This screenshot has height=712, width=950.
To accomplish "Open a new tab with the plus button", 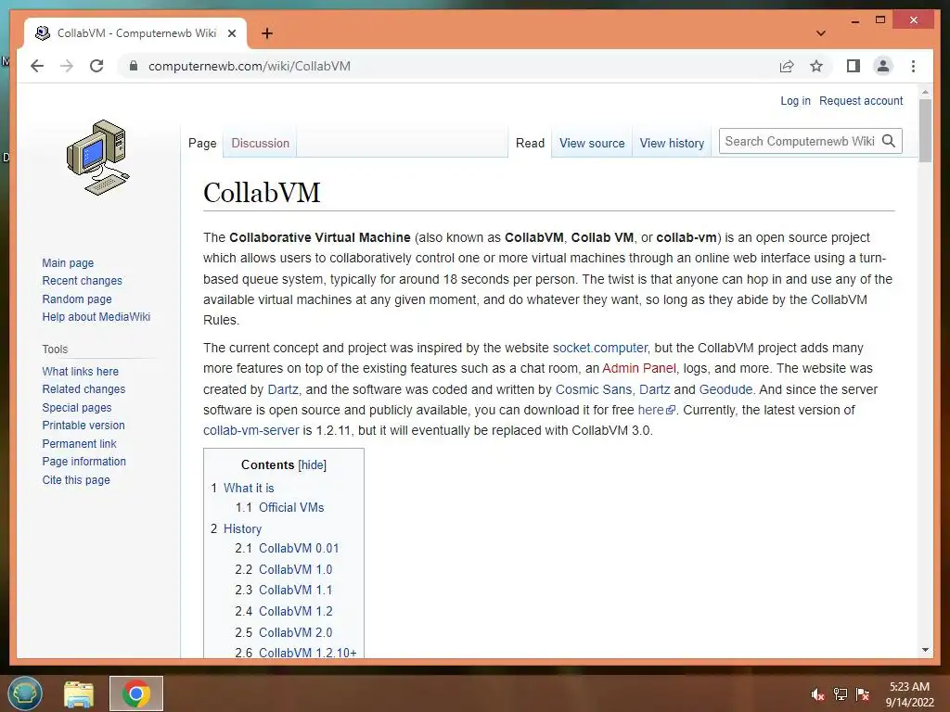I will pos(267,33).
